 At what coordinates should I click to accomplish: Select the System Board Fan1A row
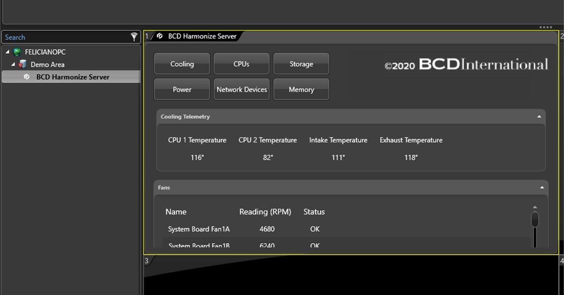pos(346,229)
